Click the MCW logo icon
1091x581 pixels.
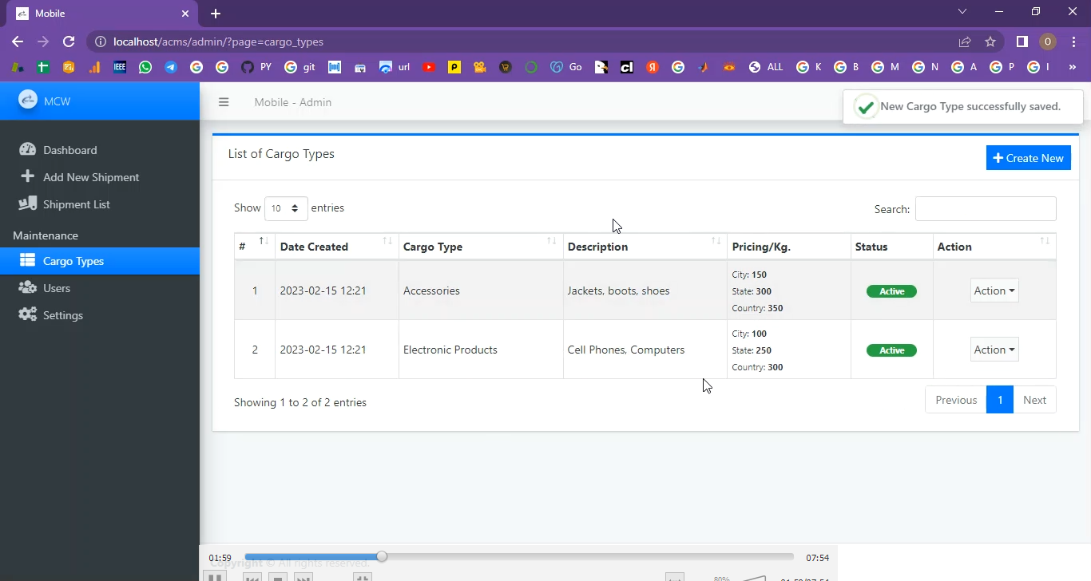[x=28, y=100]
